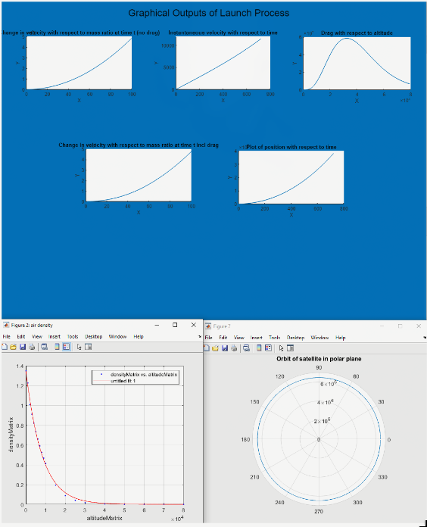Open Window menu in Figure 7 window
The width and height of the screenshot is (427, 527).
319,338
